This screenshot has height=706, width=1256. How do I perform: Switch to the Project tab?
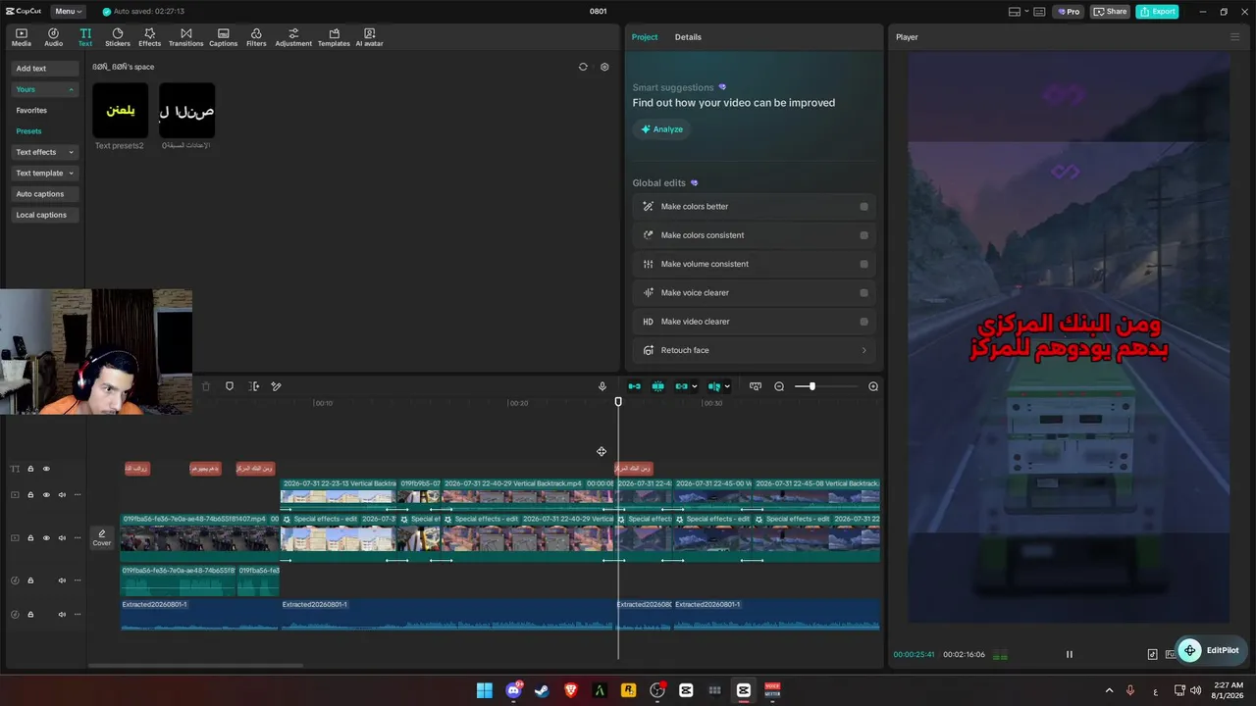(x=645, y=37)
